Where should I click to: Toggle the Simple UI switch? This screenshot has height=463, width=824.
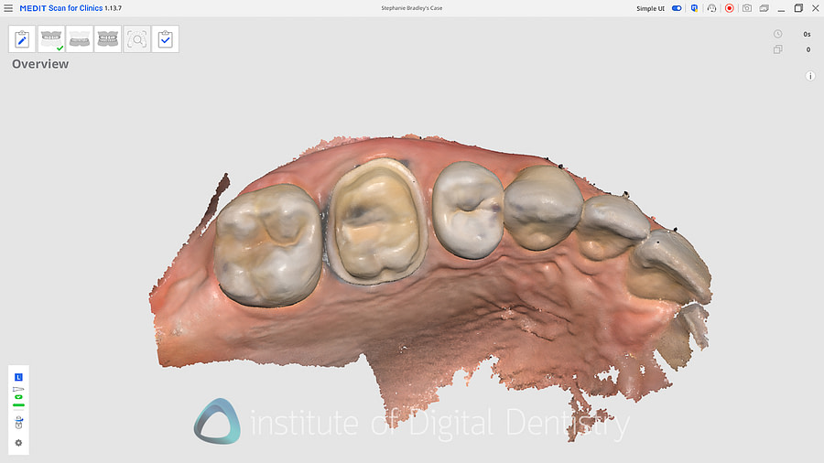[677, 8]
